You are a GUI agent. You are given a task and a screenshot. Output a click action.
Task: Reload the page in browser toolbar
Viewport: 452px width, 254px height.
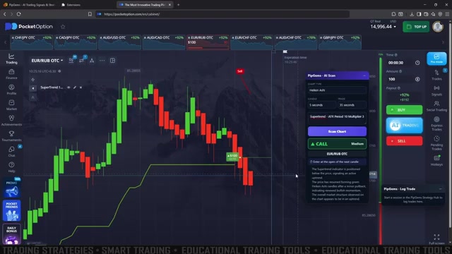(x=19, y=14)
